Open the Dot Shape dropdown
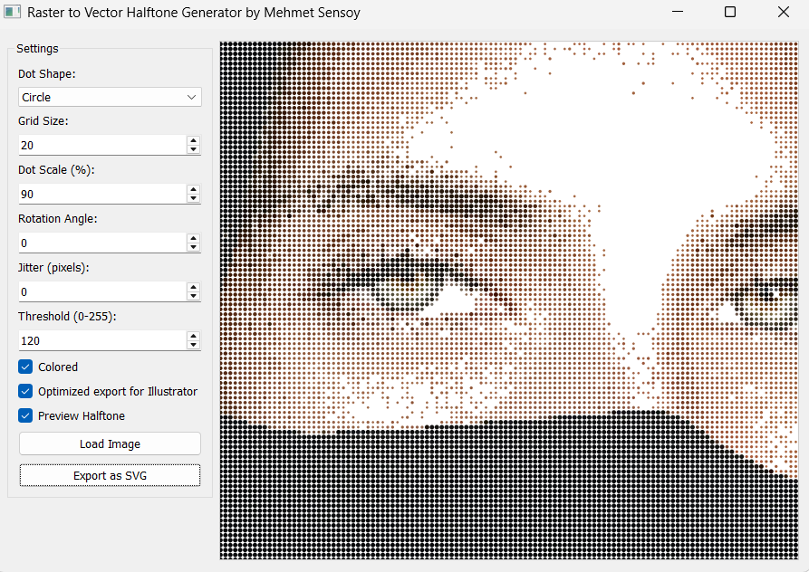This screenshot has width=809, height=572. click(110, 97)
